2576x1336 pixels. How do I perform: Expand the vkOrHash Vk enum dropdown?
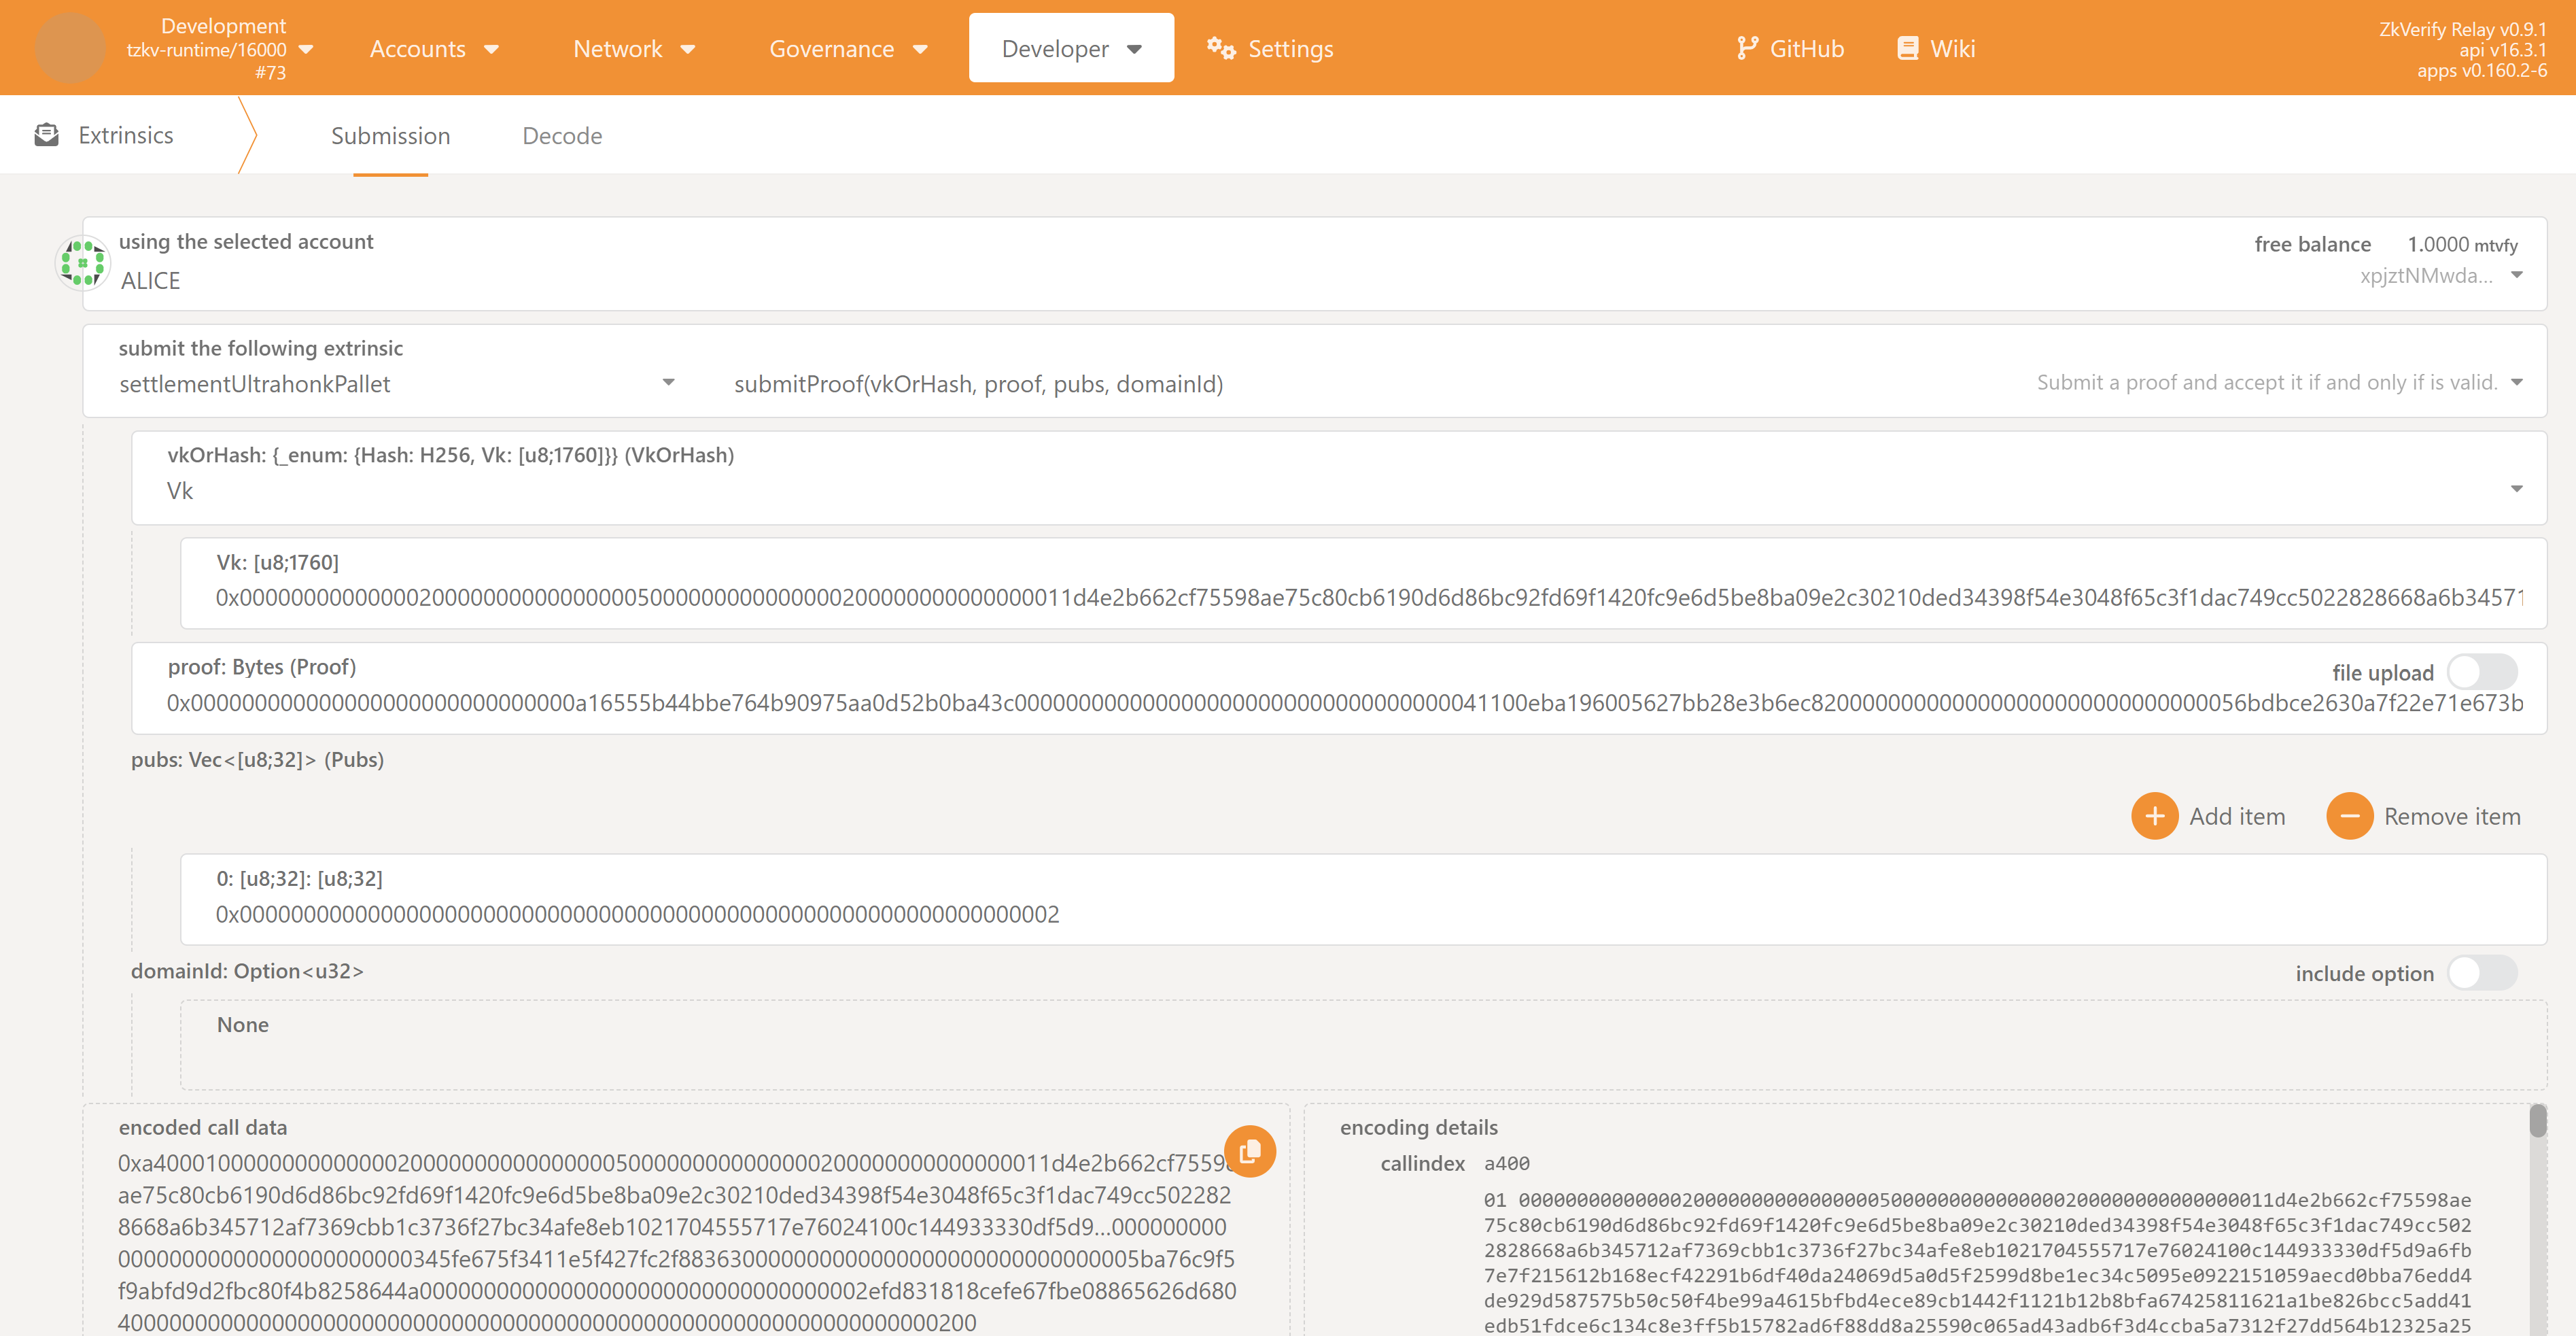coord(2516,489)
